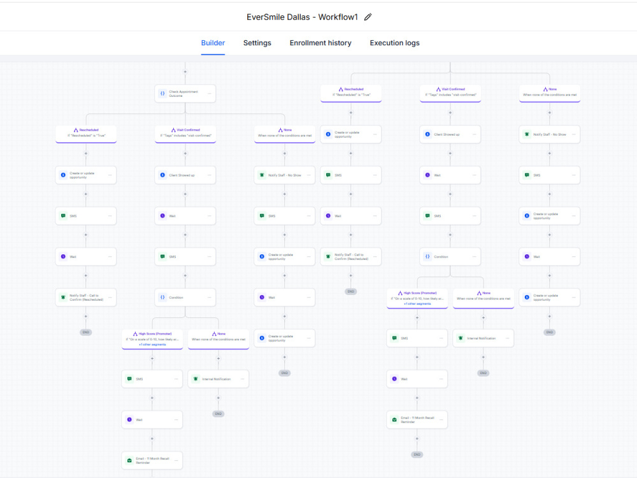Open Notify Staff - No Show in Check Appointment Outcome tree
The height and width of the screenshot is (478, 637).
tap(284, 175)
